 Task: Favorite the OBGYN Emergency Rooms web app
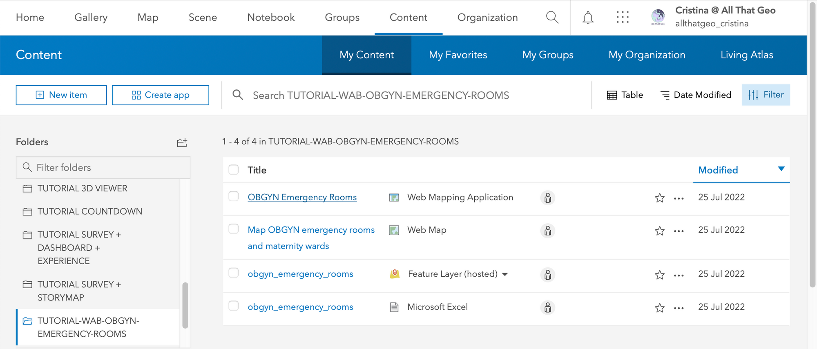click(659, 198)
